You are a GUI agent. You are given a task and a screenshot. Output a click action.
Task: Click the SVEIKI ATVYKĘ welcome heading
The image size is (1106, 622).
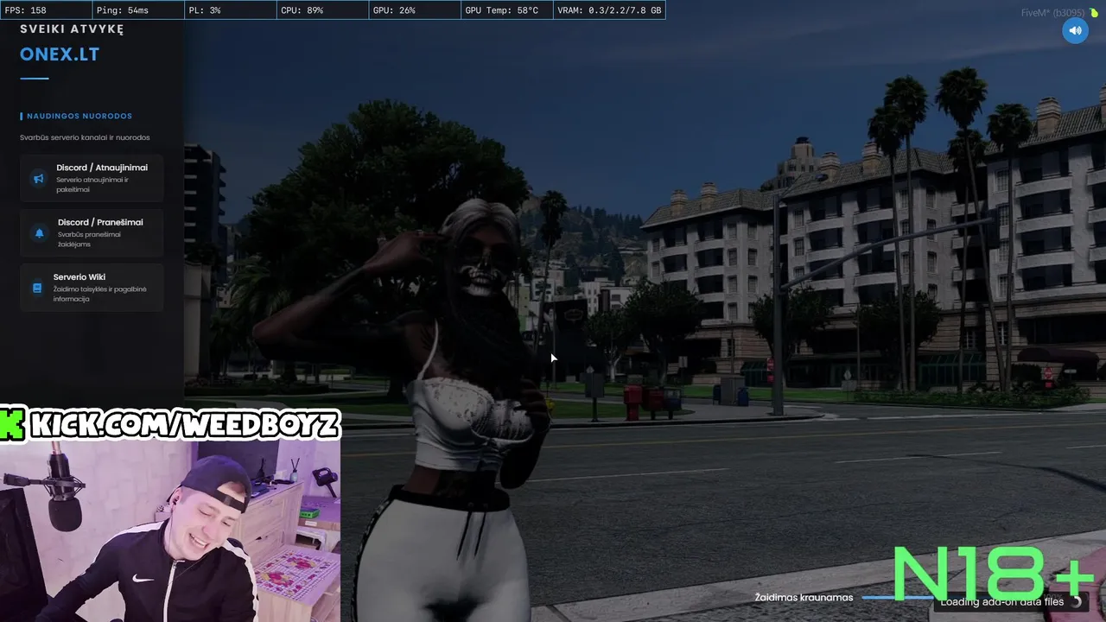(x=72, y=29)
